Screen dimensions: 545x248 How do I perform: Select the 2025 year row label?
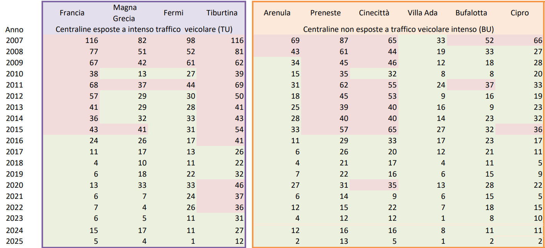pyautogui.click(x=14, y=241)
